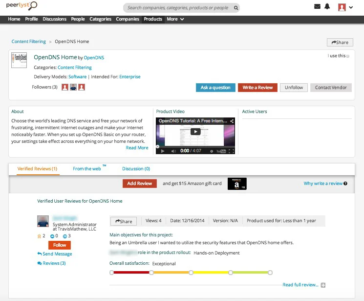Click the question mark help icon

[x=345, y=184]
